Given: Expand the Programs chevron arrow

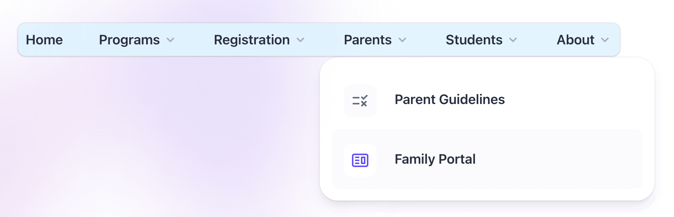Looking at the screenshot, I should pos(170,40).
